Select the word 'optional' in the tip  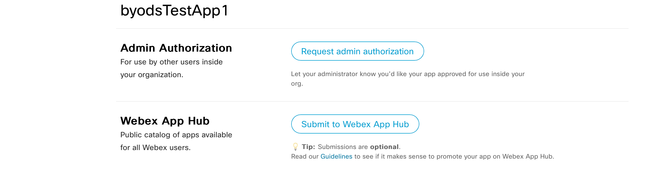tap(385, 147)
